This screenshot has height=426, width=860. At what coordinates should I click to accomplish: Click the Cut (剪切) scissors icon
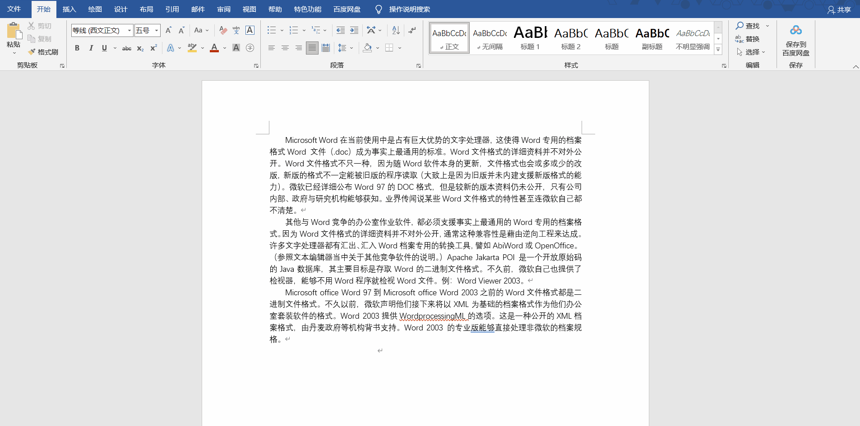(x=31, y=26)
